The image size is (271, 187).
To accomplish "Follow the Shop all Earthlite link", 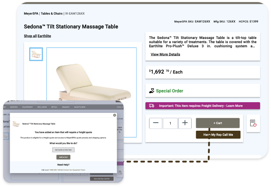I will [x=37, y=36].
